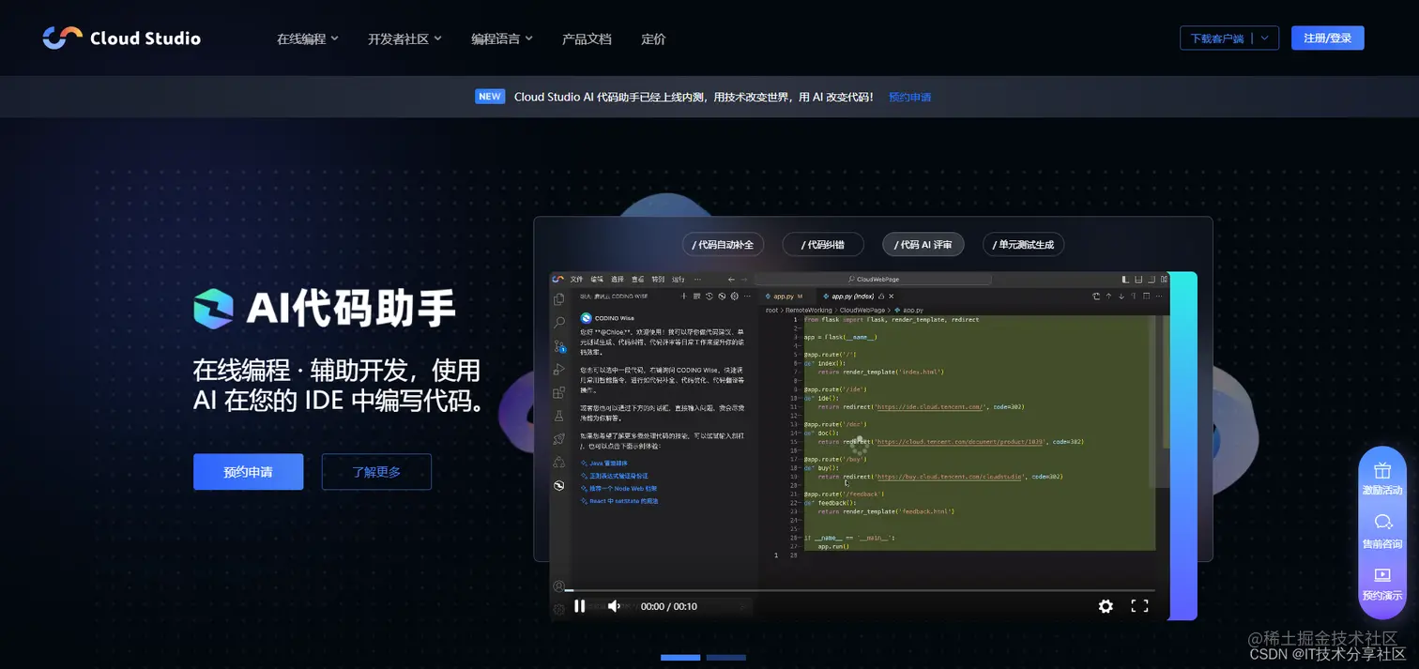Click the Explorer files icon in the IDE sidebar
Screen dimensions: 1419x669
pos(559,299)
